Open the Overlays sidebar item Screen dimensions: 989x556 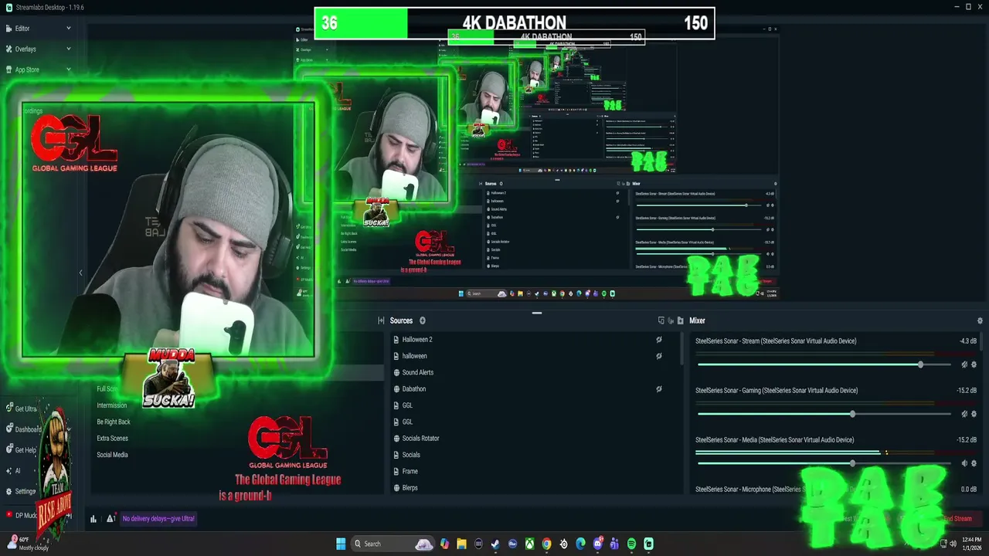point(25,49)
